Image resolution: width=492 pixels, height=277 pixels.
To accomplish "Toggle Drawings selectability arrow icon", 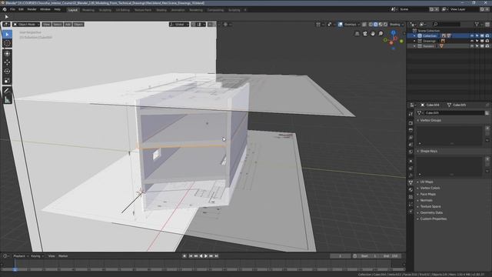I will 477,41.
